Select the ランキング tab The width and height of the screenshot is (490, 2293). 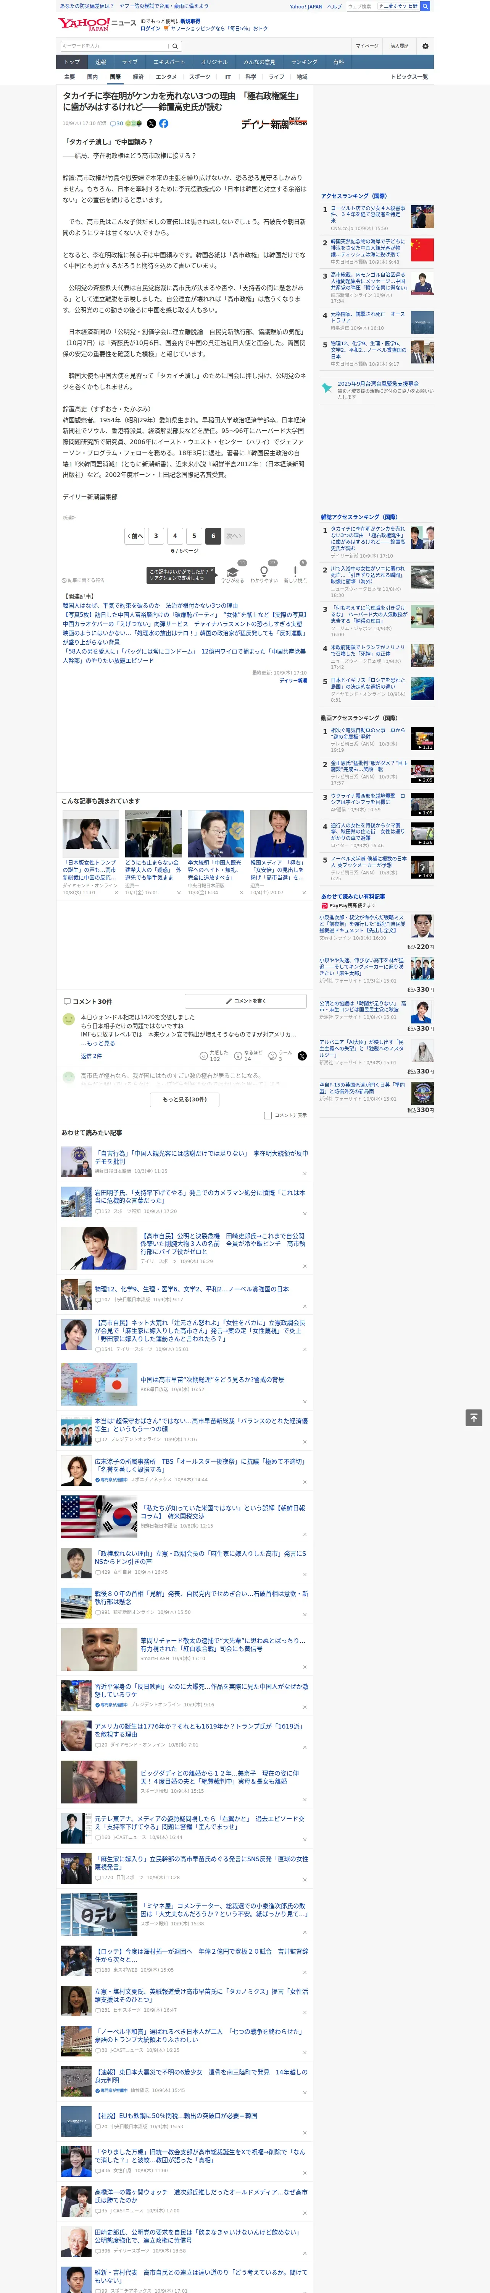(304, 62)
